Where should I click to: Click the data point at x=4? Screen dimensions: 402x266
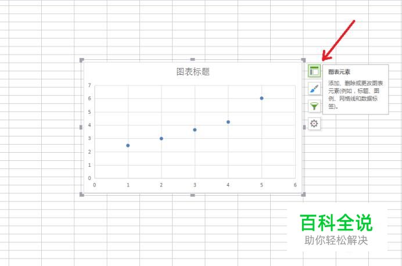coord(228,122)
